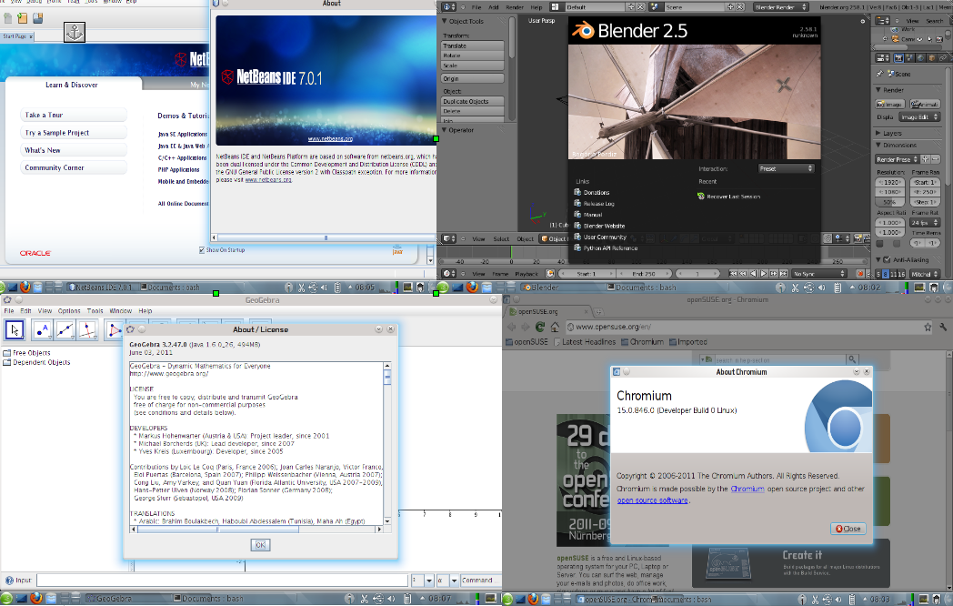Select the GeoGebra New Point tool
This screenshot has width=953, height=606.
pyautogui.click(x=41, y=330)
